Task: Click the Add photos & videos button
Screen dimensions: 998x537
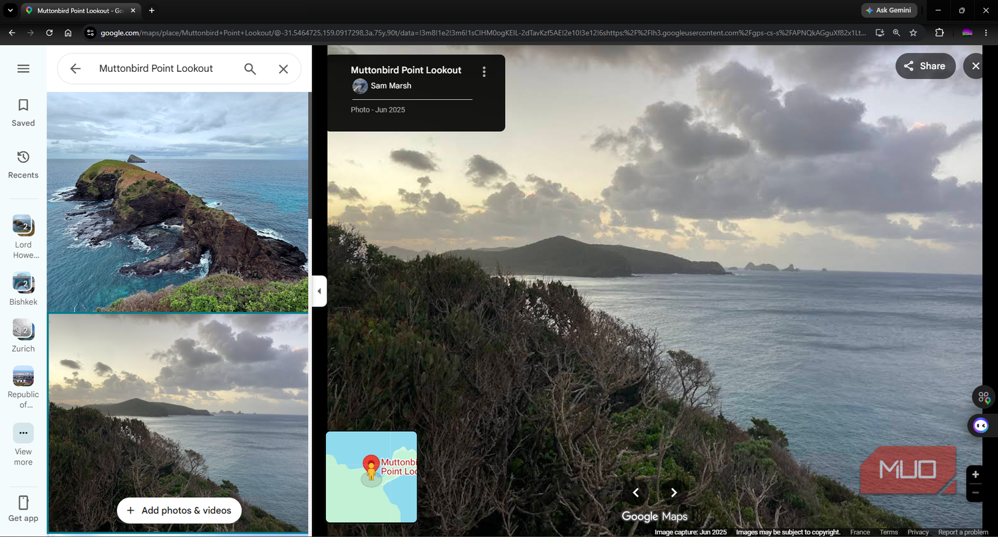Action: pyautogui.click(x=179, y=510)
